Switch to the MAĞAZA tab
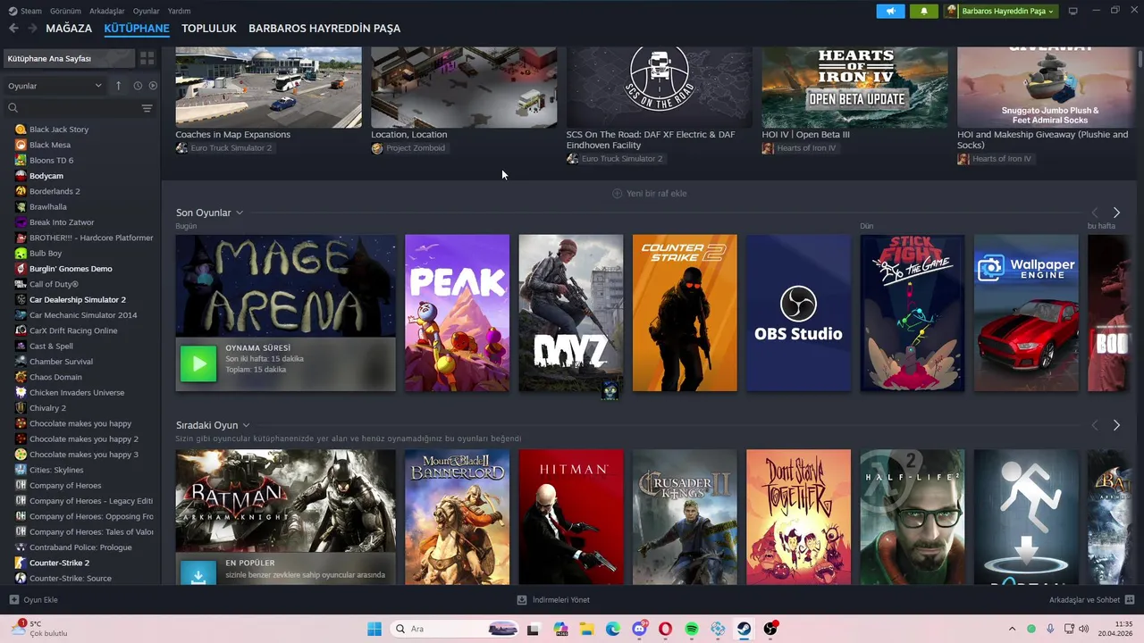This screenshot has height=643, width=1144. (x=69, y=29)
